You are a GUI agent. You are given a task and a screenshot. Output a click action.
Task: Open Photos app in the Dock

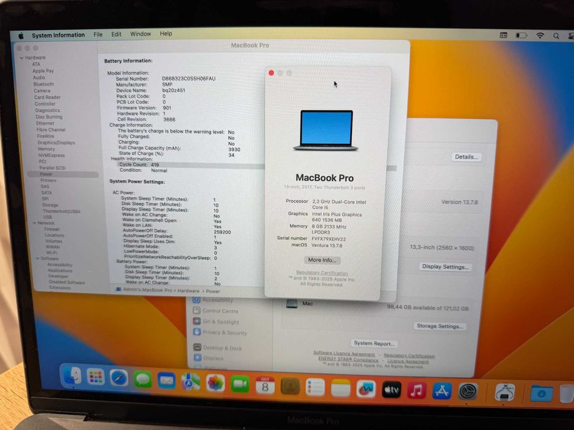pyautogui.click(x=215, y=383)
